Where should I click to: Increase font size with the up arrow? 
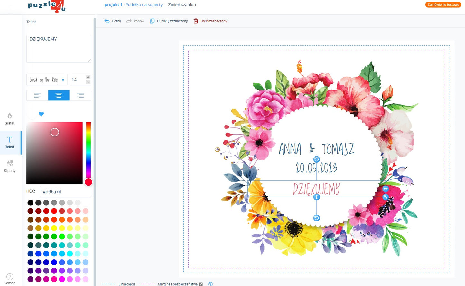[x=88, y=77]
